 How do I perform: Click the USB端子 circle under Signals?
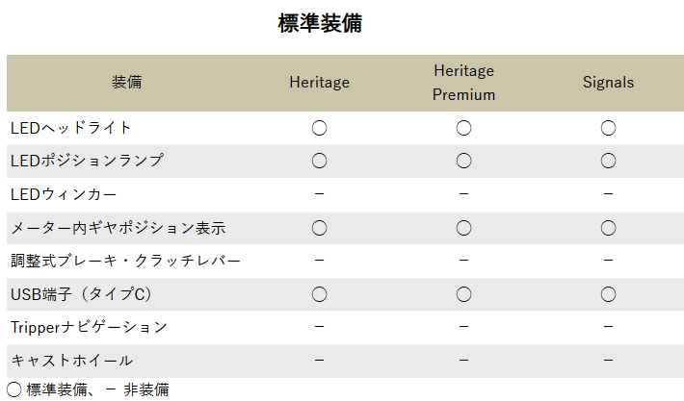608,294
